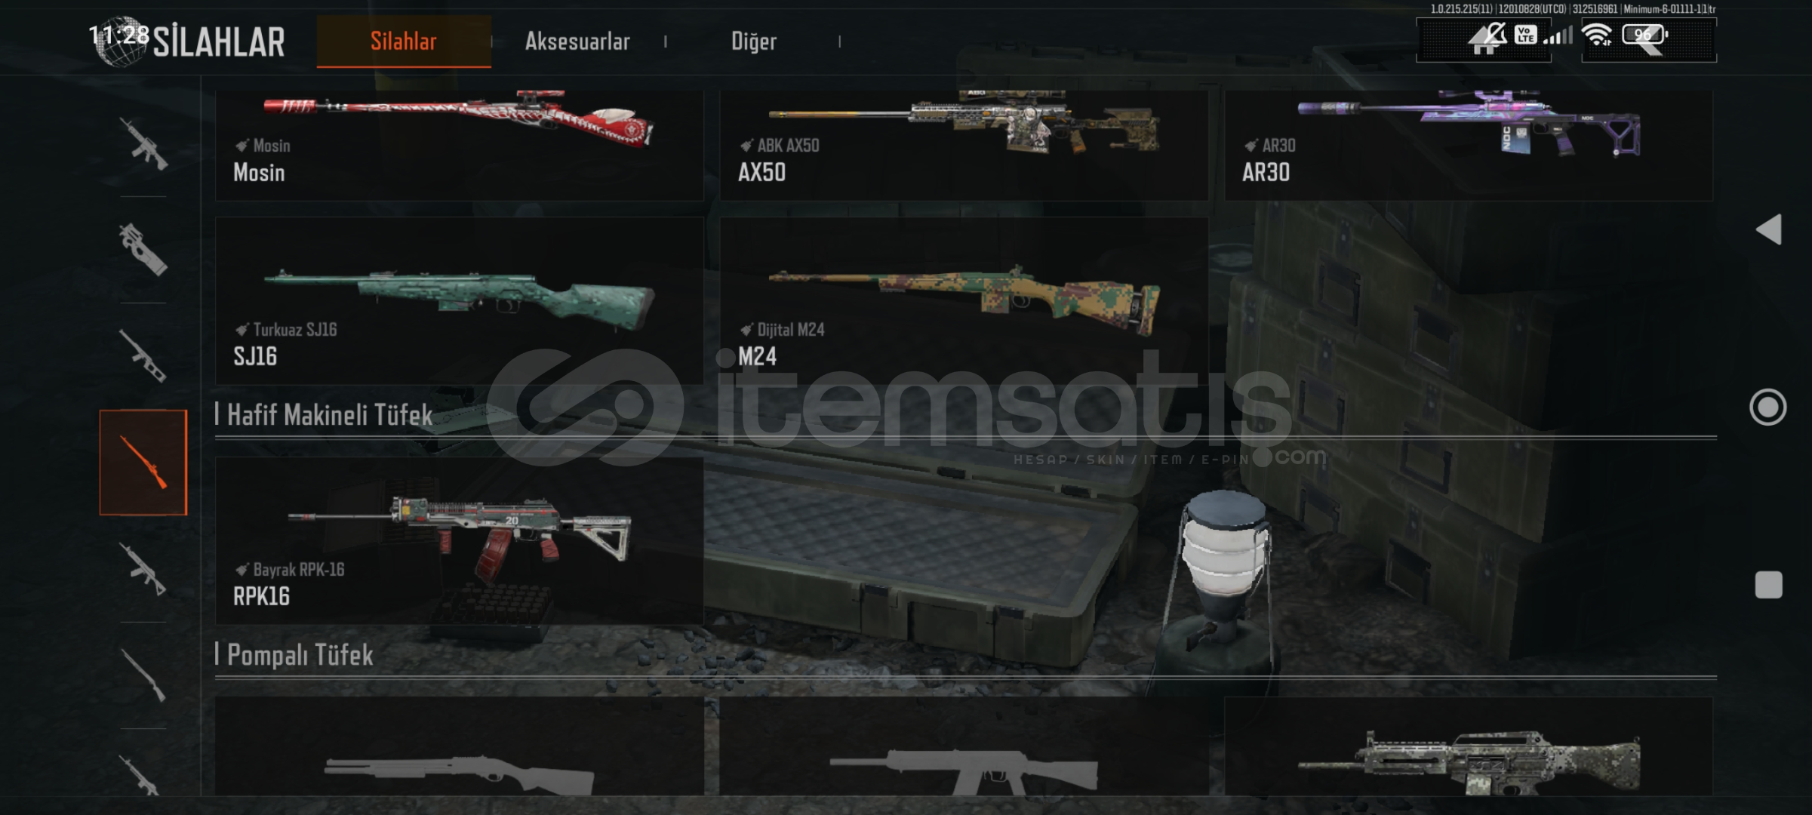Choose the Turkuaz SJ16 weapon card
Viewport: 1812px width, 815px height.
coord(460,301)
